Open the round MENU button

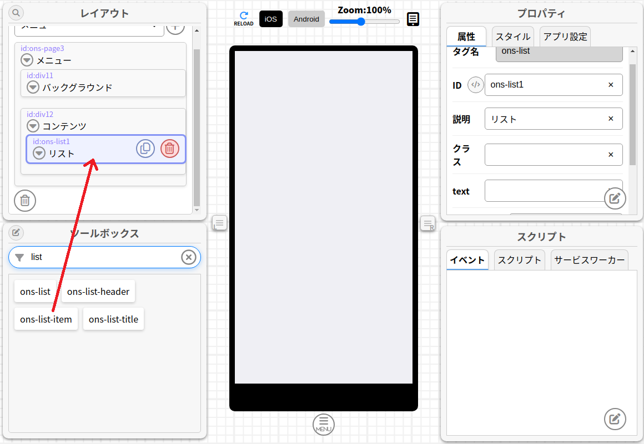[324, 424]
